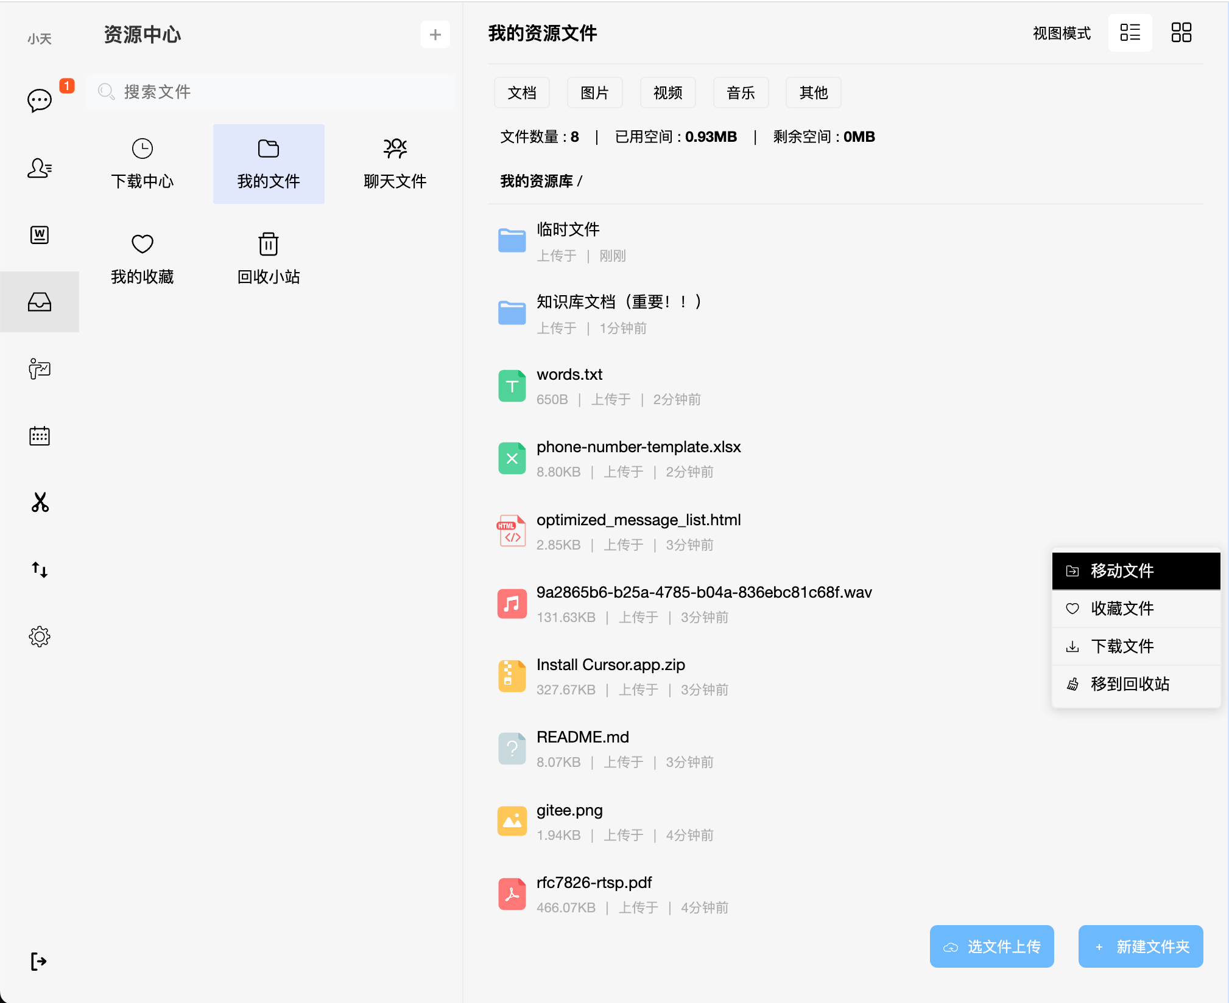Click the rfc7826-rtsp.pdf PDF icon
1229x1003 pixels.
tap(512, 894)
